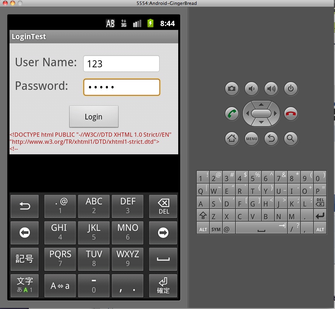
Task: Click the emulator power button
Action: [x=291, y=88]
